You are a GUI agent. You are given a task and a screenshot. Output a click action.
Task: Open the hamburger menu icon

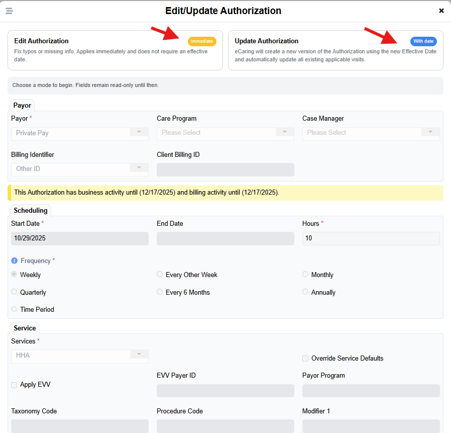point(9,11)
